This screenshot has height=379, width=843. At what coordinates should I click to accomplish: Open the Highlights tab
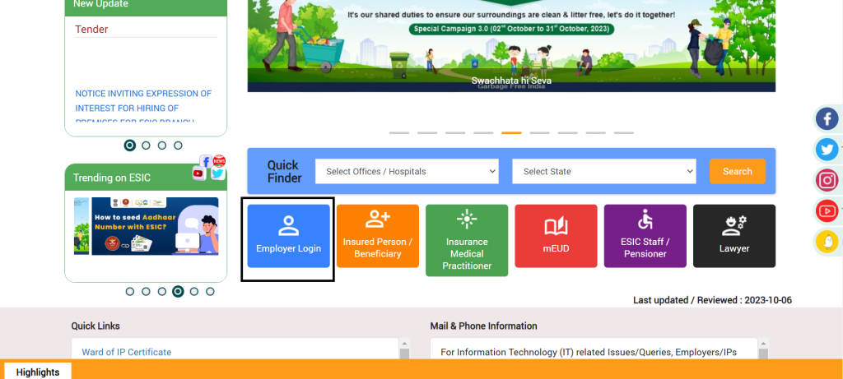[x=38, y=372]
